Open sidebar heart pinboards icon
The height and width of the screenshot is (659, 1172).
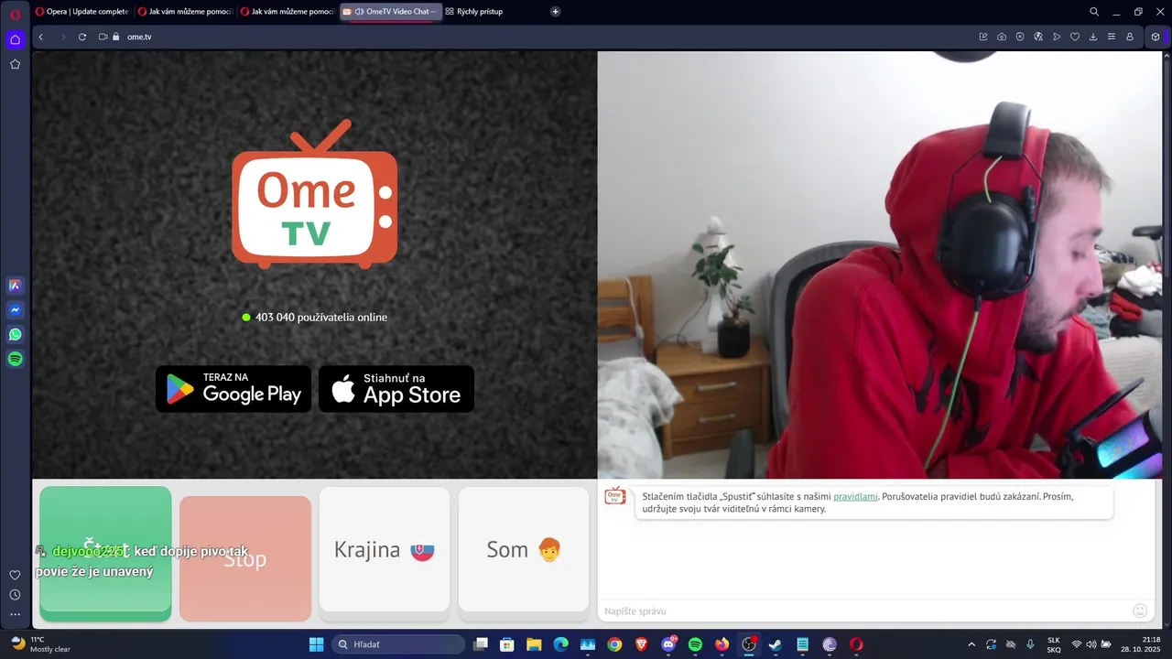pos(15,575)
